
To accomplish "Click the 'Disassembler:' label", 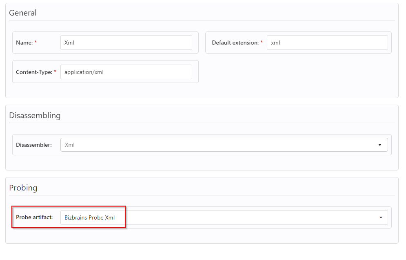I will click(x=34, y=145).
